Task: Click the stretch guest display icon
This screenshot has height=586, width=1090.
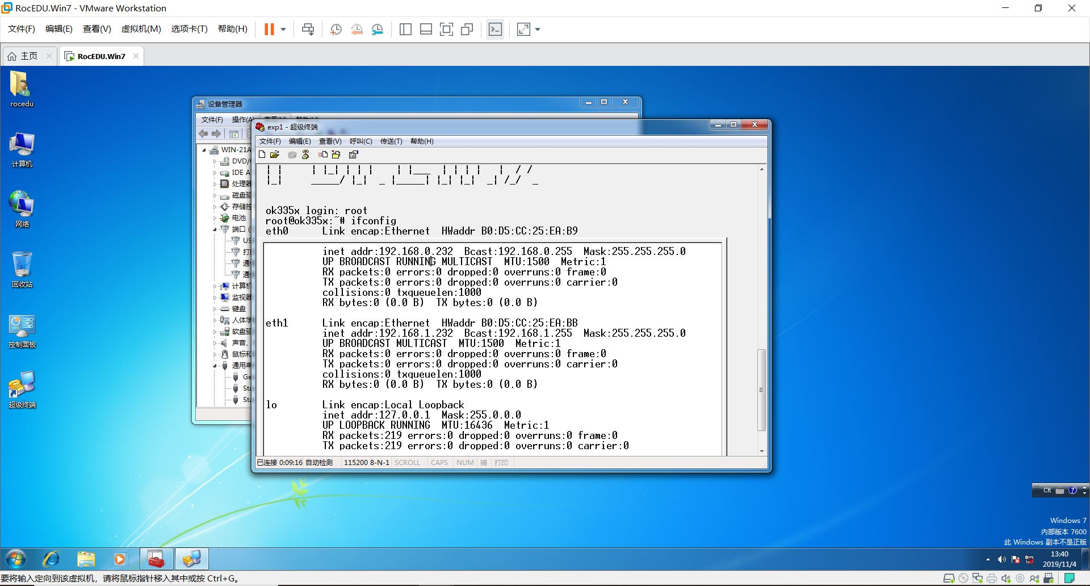Action: click(x=523, y=29)
